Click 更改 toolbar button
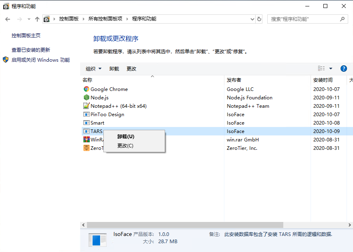Screen dimensions: 353x252 131,69
